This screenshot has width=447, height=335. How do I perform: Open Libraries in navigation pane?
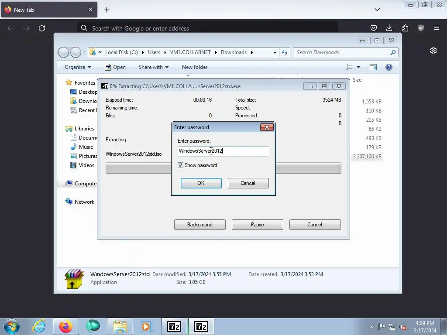click(84, 129)
